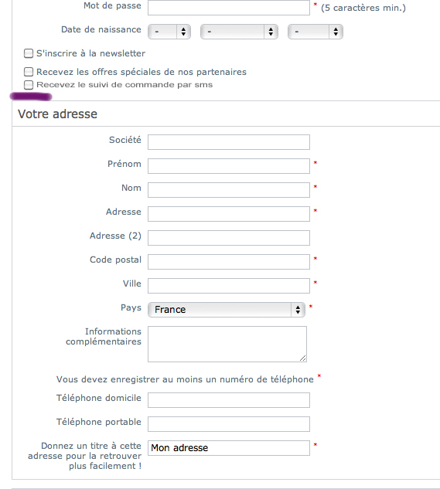The image size is (440, 489).
Task: Open the year dropdown for Date de naissance
Action: pyautogui.click(x=316, y=32)
